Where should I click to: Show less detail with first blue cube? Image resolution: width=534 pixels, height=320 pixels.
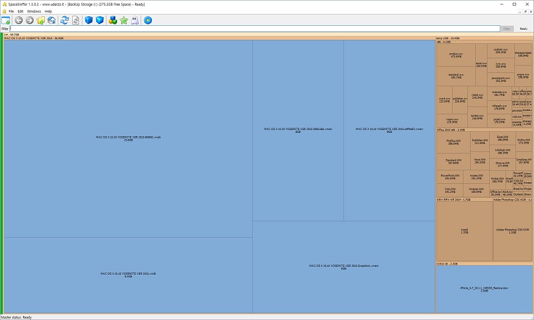[89, 20]
